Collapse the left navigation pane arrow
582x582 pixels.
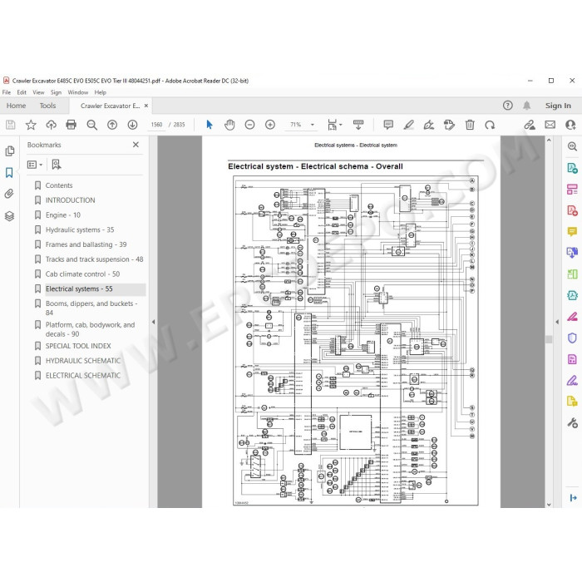153,322
